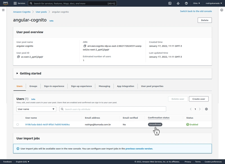
Task: Switch to the Sign-up experience tab
Action: point(81,86)
